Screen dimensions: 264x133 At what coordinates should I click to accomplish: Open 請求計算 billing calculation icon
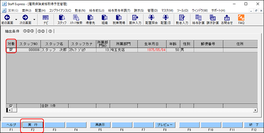click(213, 17)
